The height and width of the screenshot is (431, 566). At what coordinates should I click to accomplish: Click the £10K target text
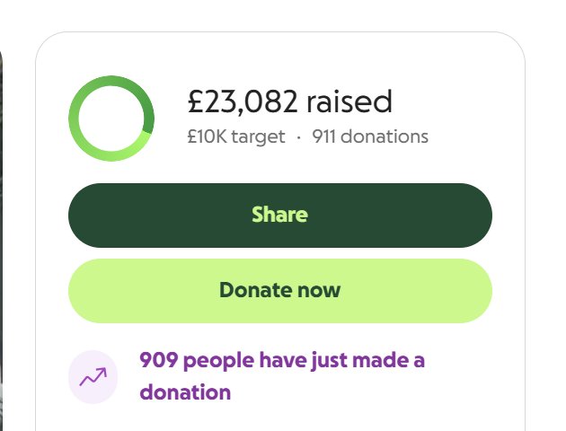coord(235,137)
